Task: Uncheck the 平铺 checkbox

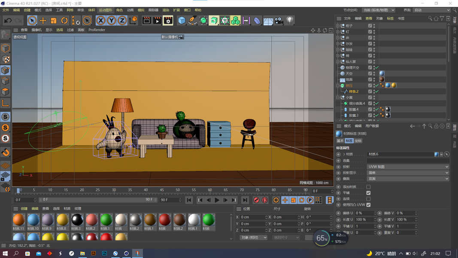Action: click(368, 193)
